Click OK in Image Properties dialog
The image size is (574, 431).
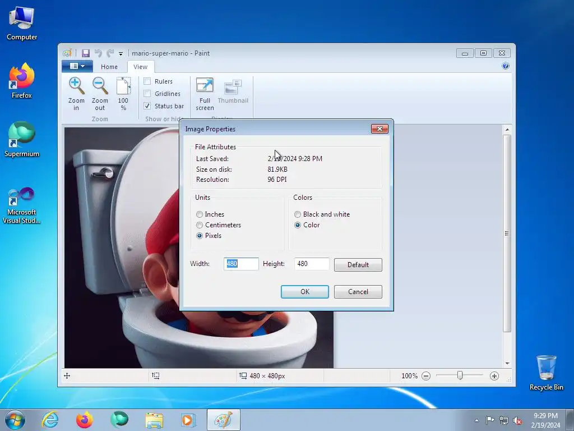coord(304,292)
